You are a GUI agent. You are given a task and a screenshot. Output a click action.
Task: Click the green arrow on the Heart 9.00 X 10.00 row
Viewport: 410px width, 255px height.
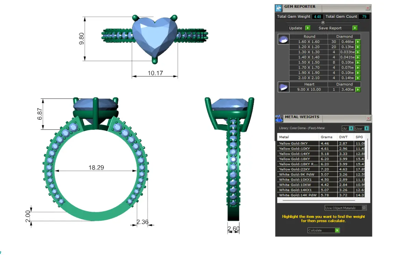(x=358, y=89)
